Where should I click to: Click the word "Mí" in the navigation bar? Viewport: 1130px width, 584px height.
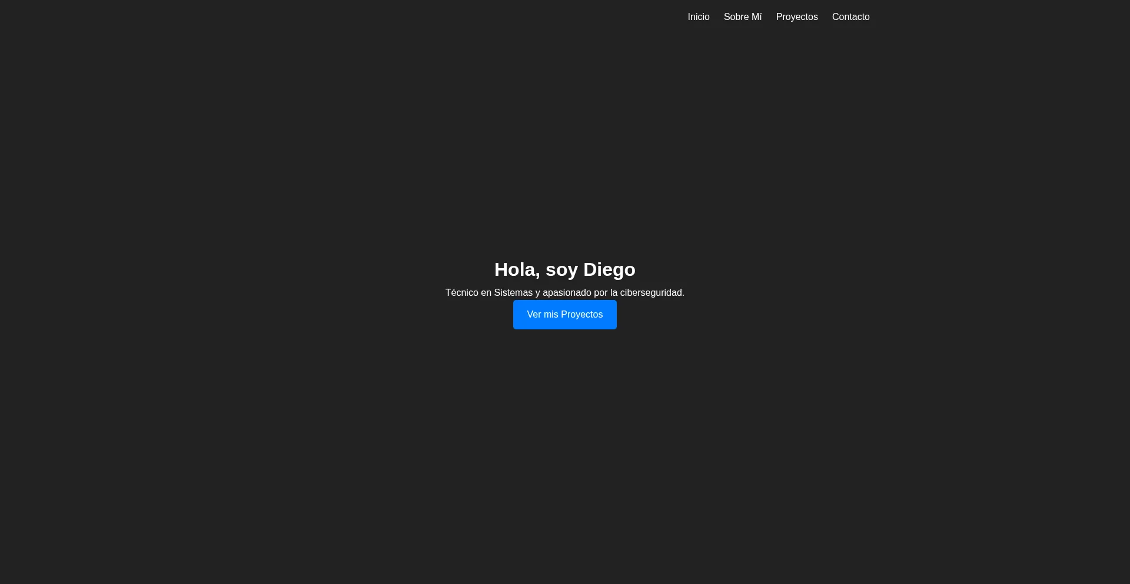coord(757,17)
